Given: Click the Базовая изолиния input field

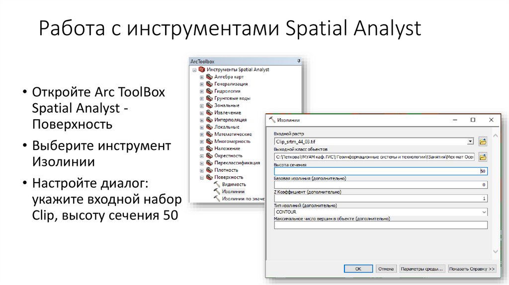Looking at the screenshot, I should 380,185.
